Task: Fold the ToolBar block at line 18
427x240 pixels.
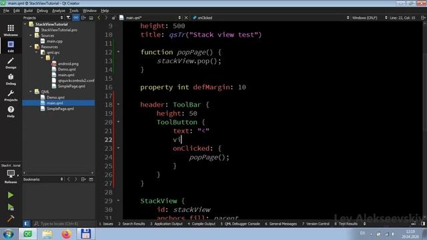Action: click(x=119, y=104)
